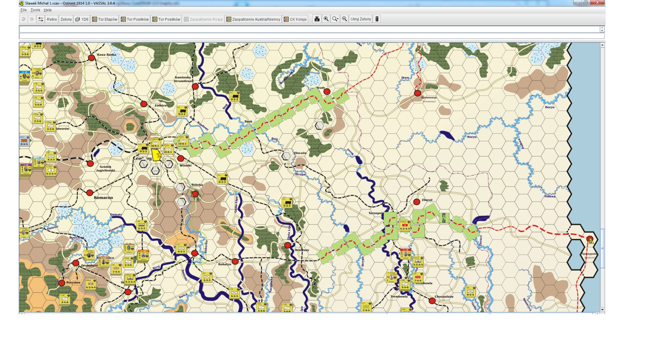The image size is (645, 349).
Task: Open the Tor Etapów chart
Action: tap(104, 19)
